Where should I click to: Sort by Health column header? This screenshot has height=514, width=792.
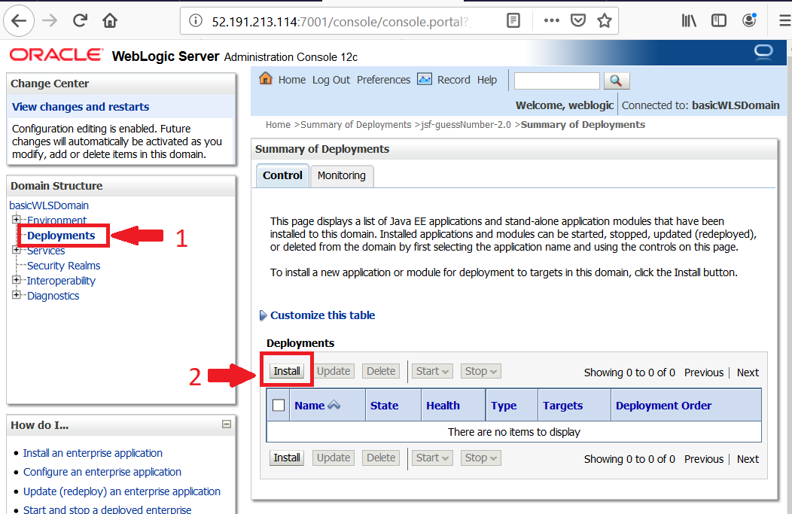443,406
